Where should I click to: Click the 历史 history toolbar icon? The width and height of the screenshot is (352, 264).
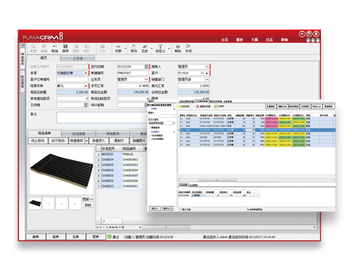coord(145,49)
